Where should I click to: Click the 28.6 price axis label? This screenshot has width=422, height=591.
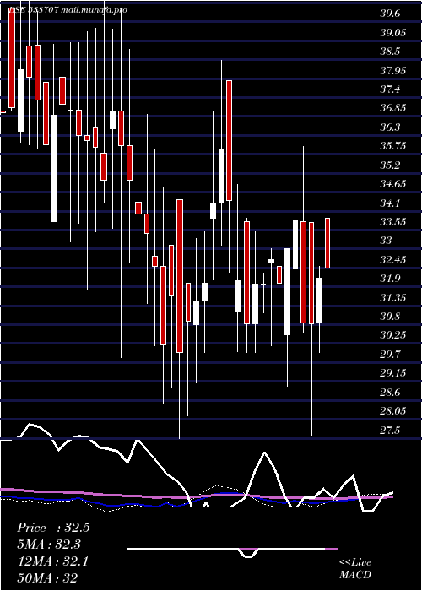pyautogui.click(x=390, y=393)
